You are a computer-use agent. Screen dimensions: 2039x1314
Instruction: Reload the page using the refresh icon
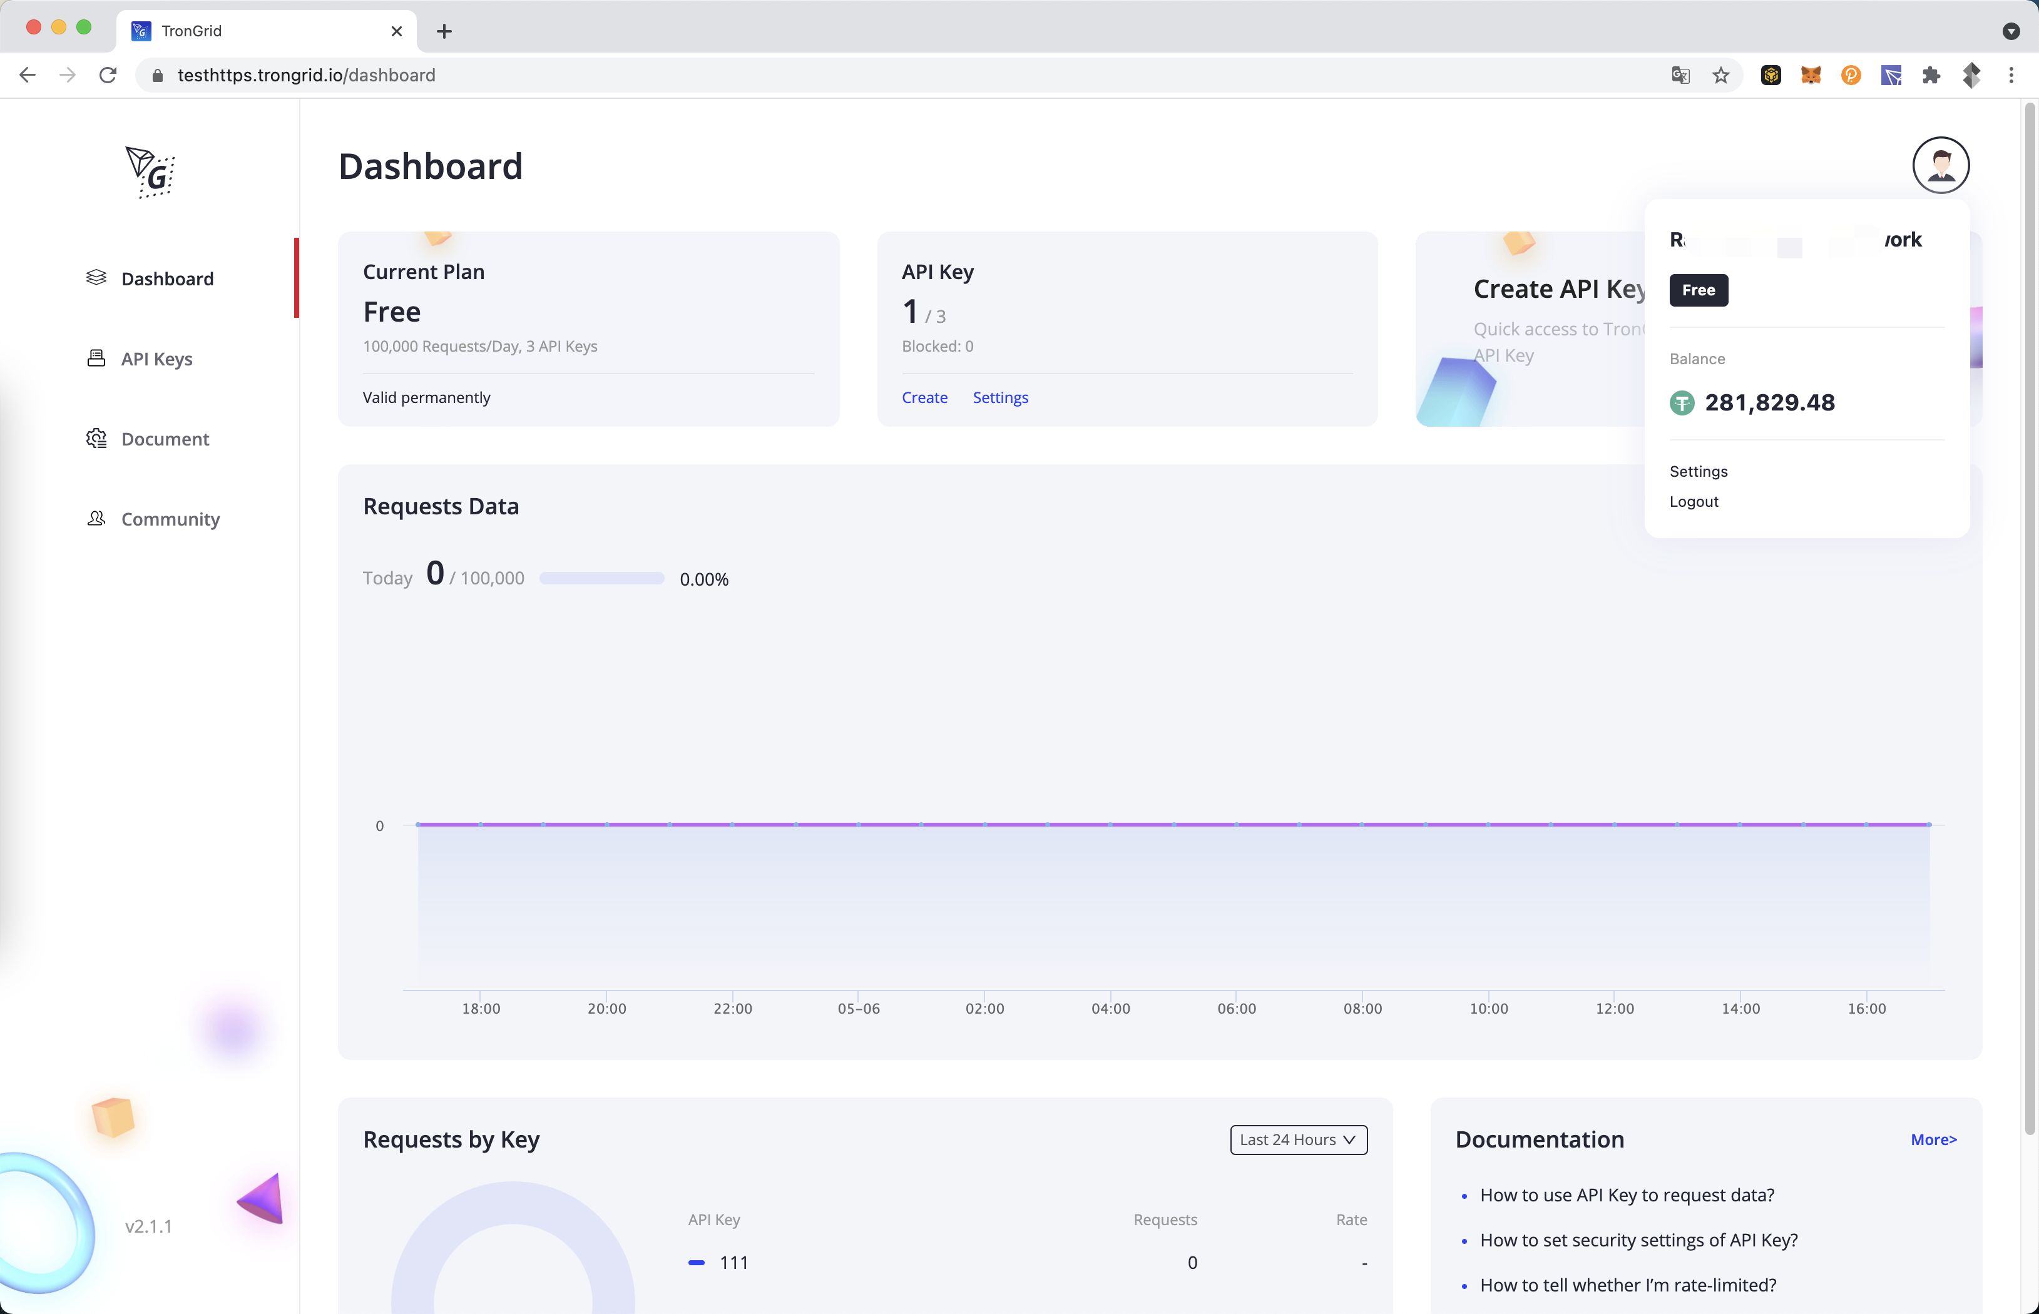coord(108,75)
